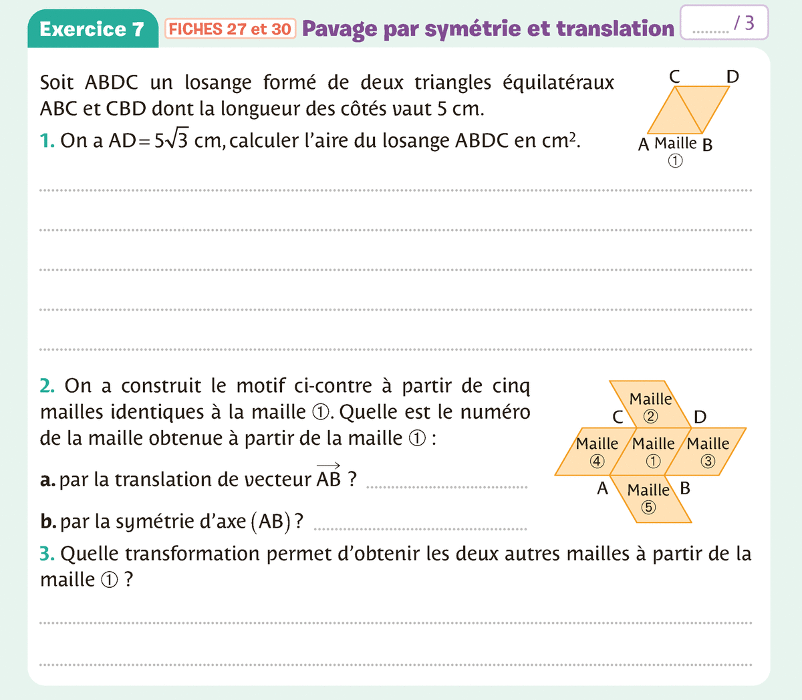Click the last dotted answer line of question 1
This screenshot has height=700, width=802.
point(396,349)
